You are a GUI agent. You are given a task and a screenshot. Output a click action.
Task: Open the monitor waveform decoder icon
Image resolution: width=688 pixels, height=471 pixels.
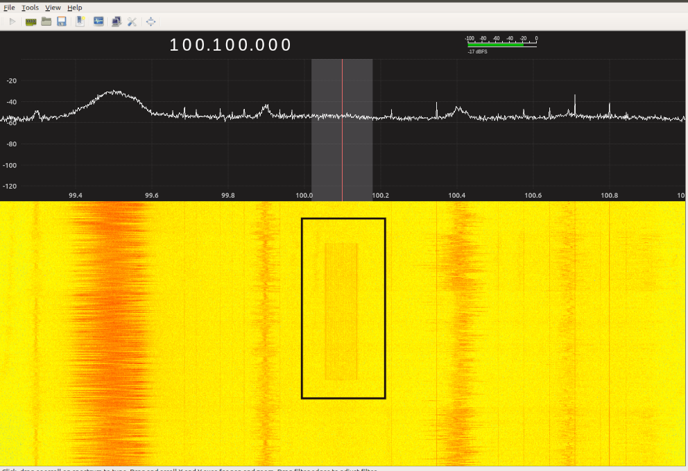pos(98,21)
